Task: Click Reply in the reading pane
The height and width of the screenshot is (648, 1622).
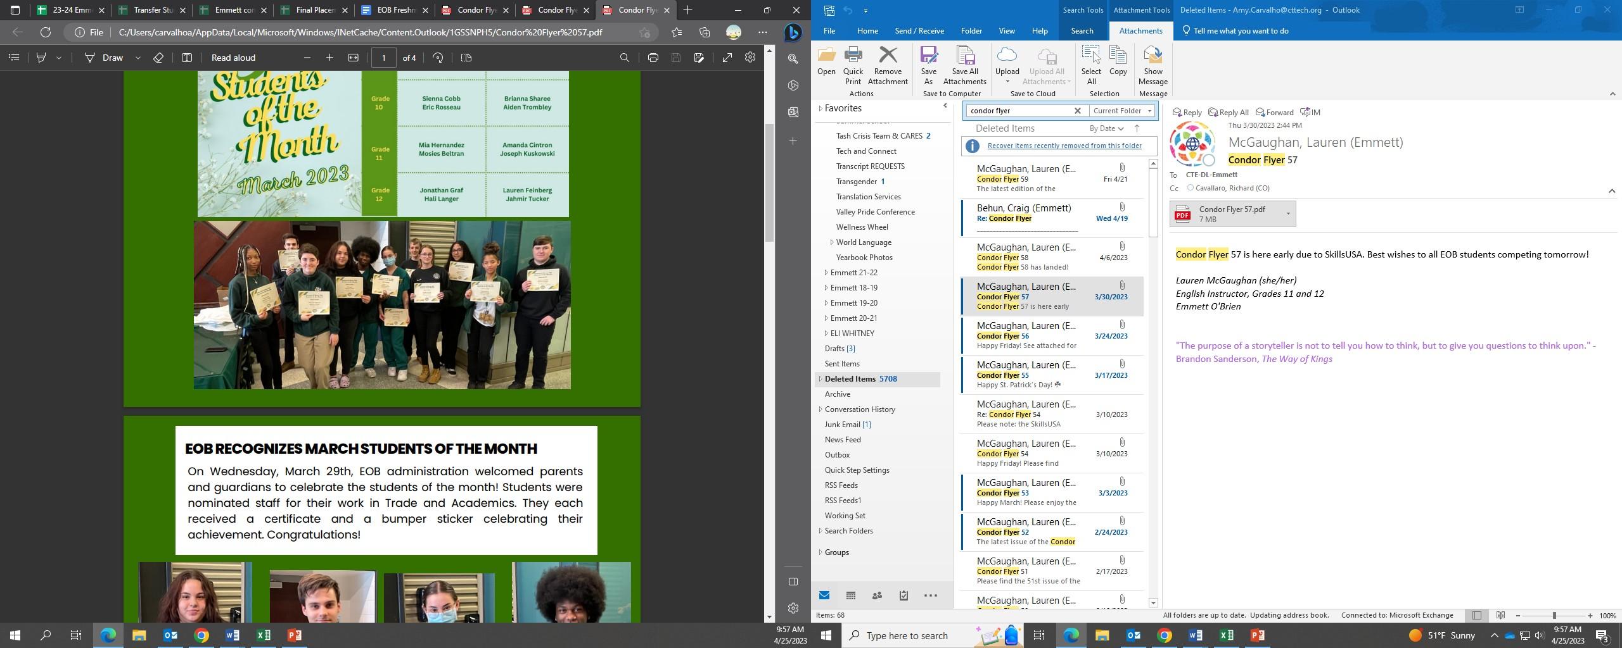Action: click(x=1187, y=112)
